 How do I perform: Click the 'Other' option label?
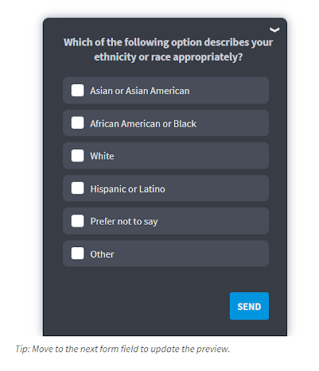(102, 254)
